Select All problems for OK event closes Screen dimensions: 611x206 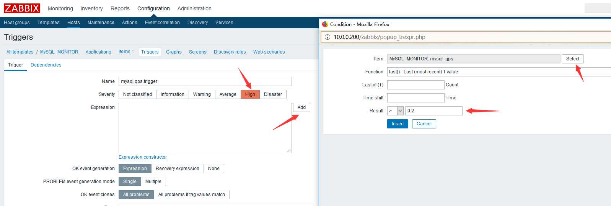[x=136, y=195]
